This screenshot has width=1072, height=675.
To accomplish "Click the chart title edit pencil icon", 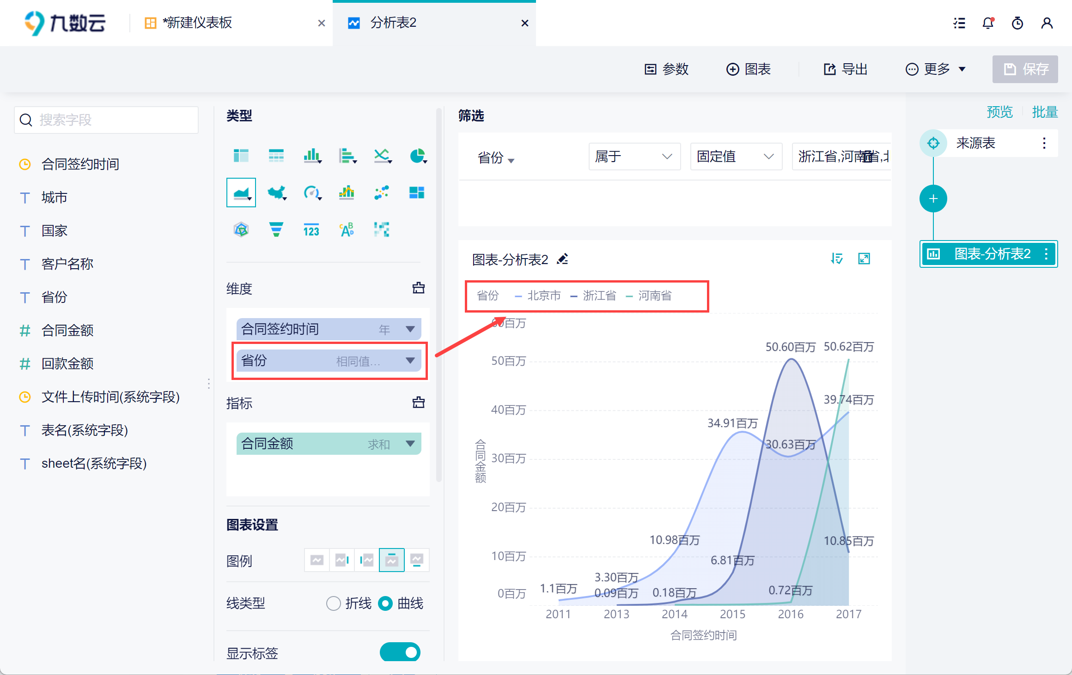I will 562,259.
